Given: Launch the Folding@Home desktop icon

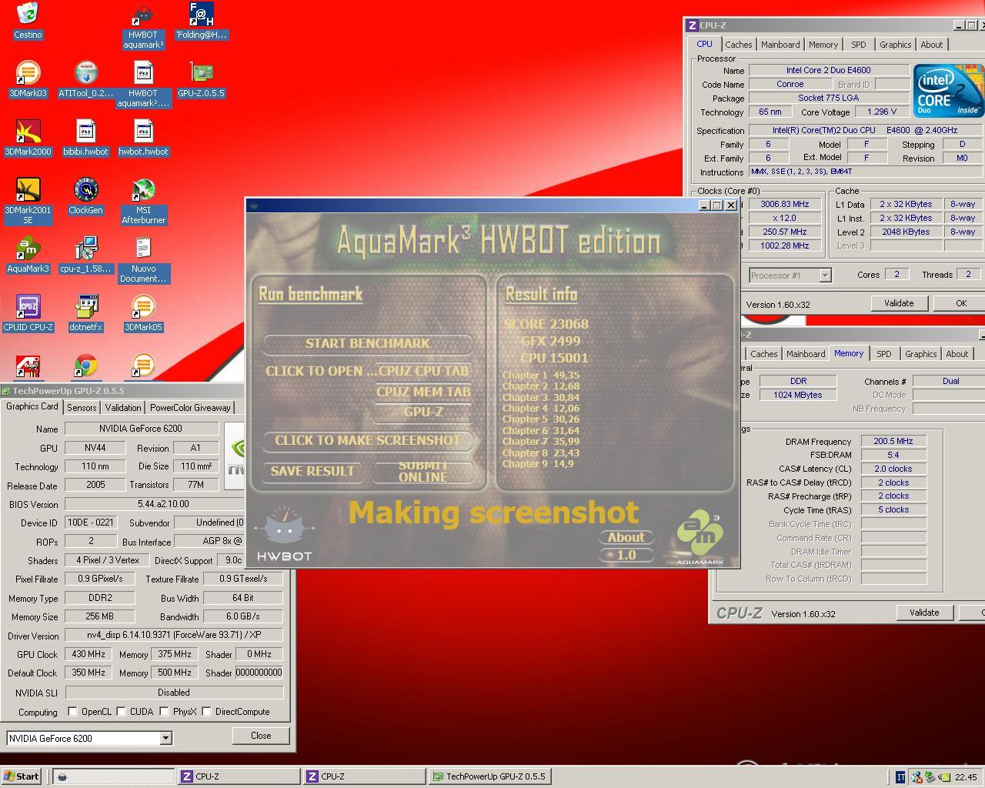Looking at the screenshot, I should tap(201, 20).
